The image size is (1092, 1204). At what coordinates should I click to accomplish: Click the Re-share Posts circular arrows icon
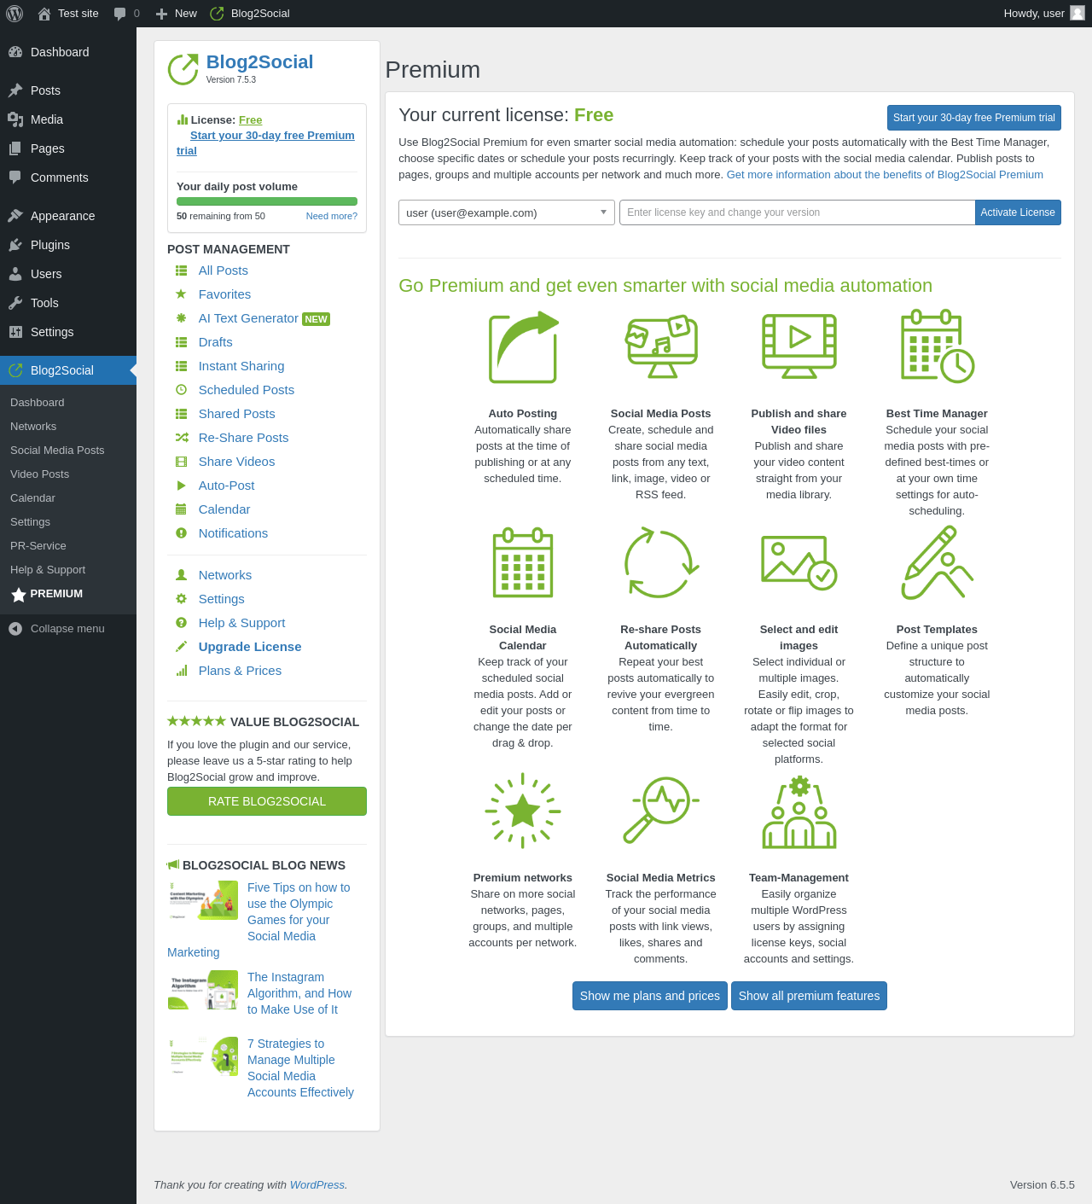pyautogui.click(x=661, y=562)
